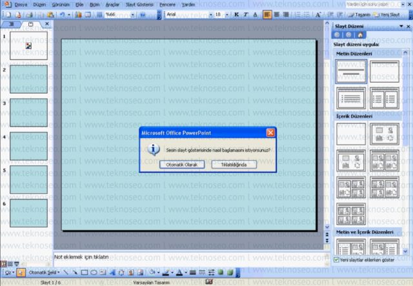Click the Tasarım toolbar button

coord(359,15)
